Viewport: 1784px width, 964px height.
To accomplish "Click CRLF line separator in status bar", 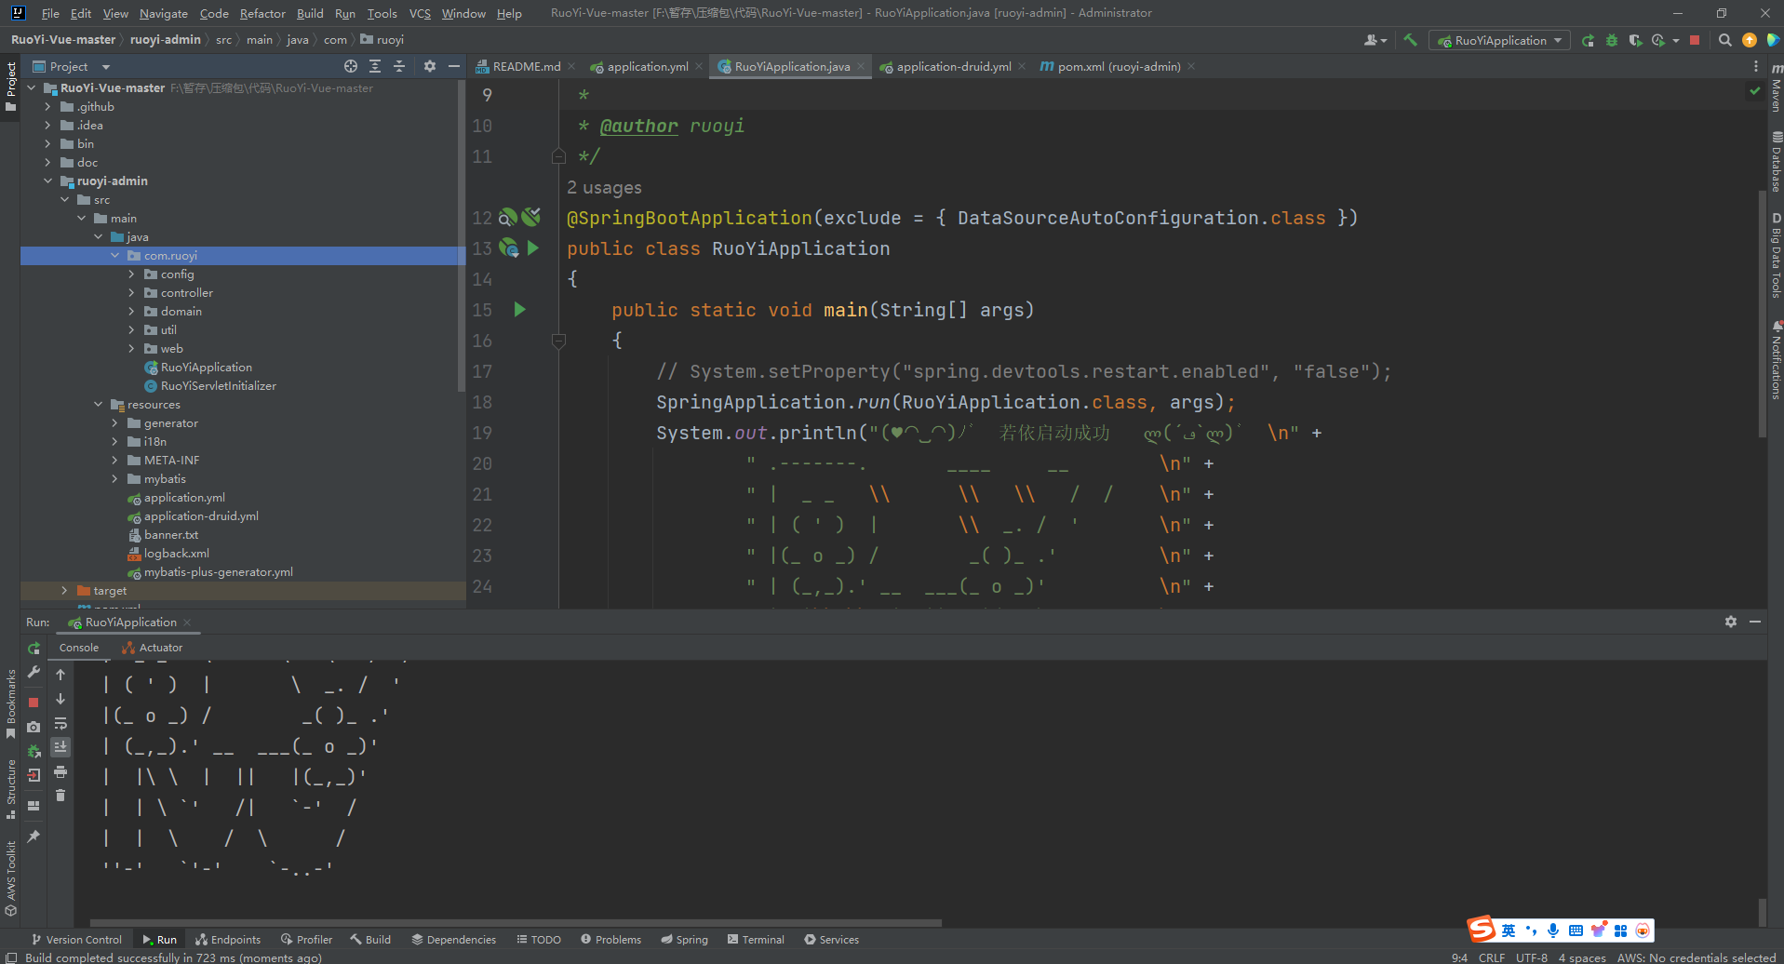I will click(x=1491, y=957).
